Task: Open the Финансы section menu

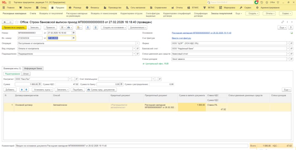Action: (92, 8)
